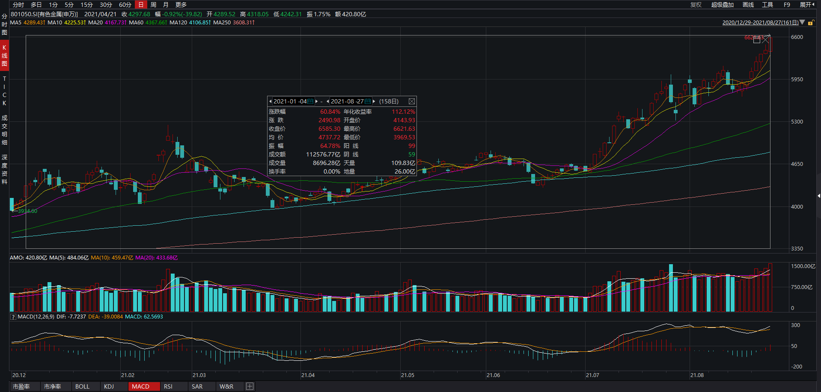
Task: Expand the right side panel handle
Action: pos(818,196)
